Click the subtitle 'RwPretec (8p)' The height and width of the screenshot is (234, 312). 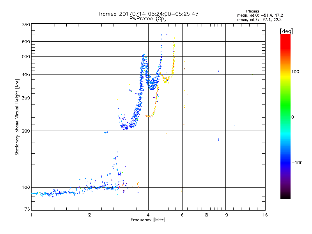(x=148, y=19)
